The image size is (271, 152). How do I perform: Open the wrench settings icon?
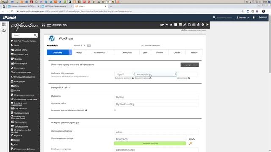185,24
